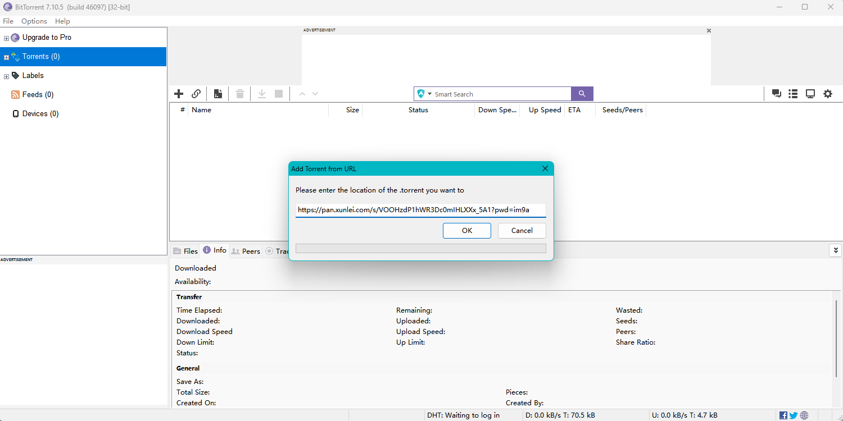Open the Smart Search provider dropdown arrow

(x=429, y=94)
